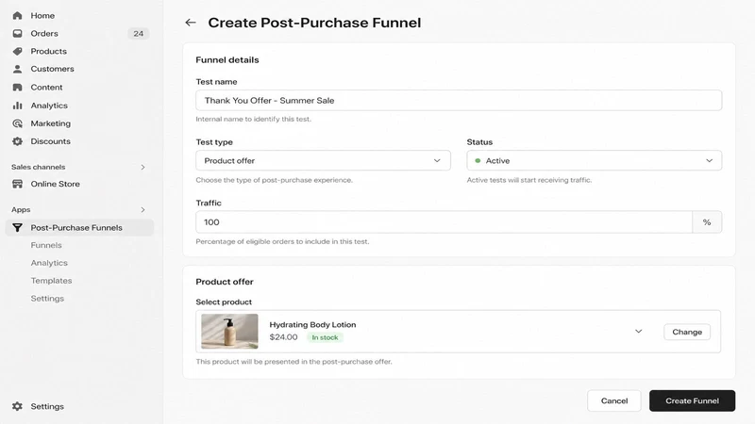Click the Marketing target icon

click(17, 123)
